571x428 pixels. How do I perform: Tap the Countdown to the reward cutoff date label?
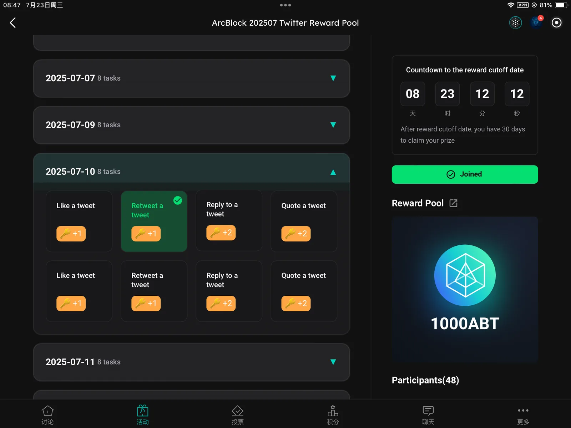pyautogui.click(x=465, y=70)
